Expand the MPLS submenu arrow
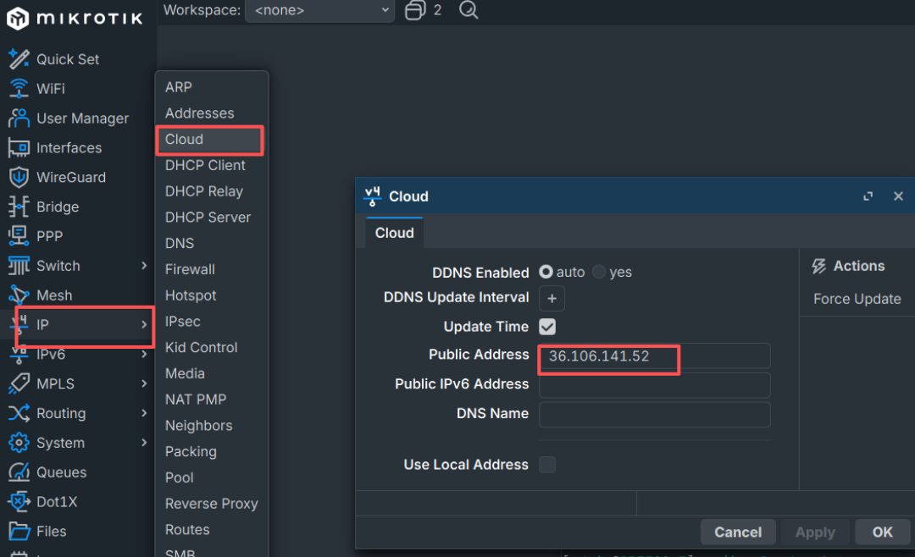The image size is (915, 557). (144, 383)
